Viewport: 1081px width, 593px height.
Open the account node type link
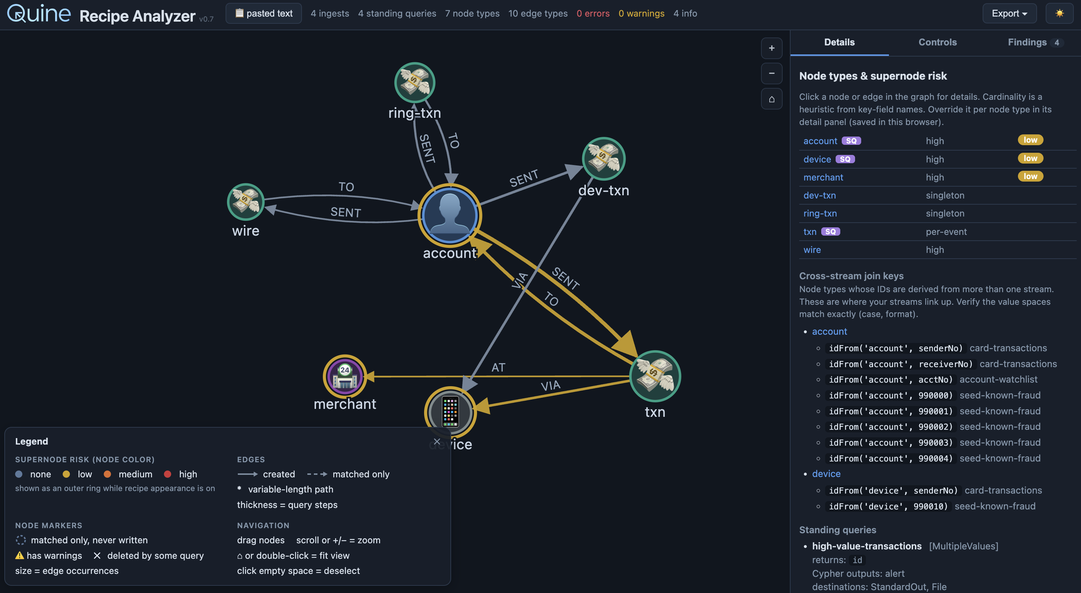[x=820, y=141]
